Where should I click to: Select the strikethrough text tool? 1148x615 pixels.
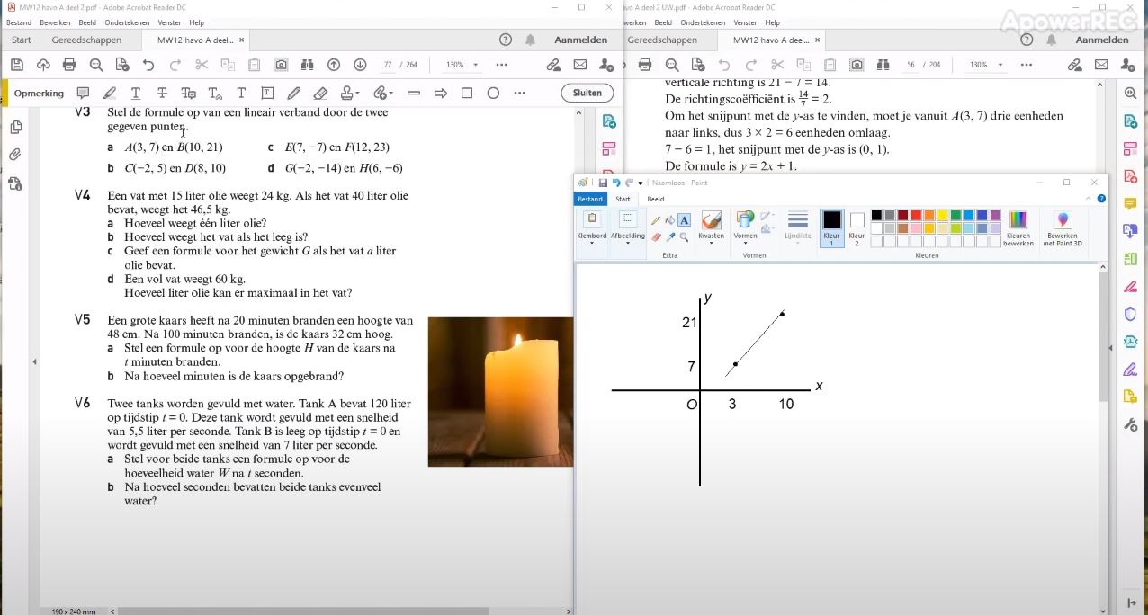[x=162, y=93]
